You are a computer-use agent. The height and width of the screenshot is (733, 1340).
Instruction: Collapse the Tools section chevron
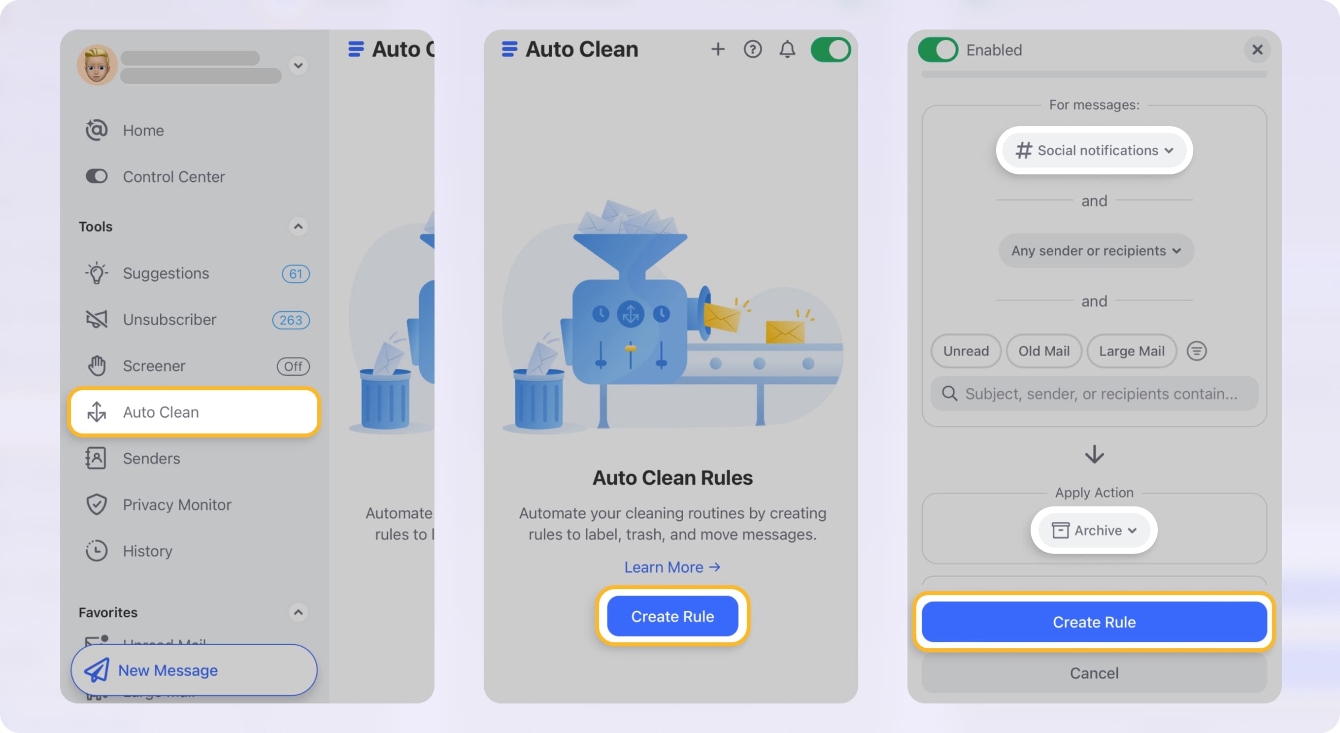(298, 227)
